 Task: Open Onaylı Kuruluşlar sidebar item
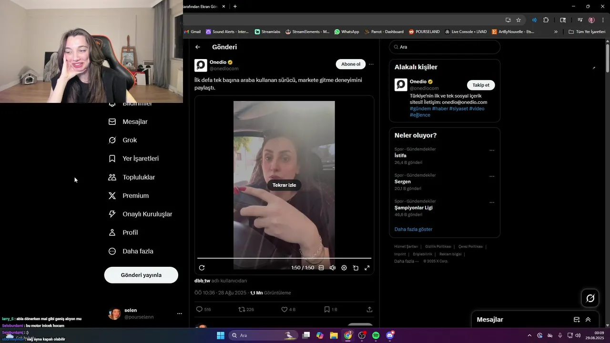(x=141, y=214)
